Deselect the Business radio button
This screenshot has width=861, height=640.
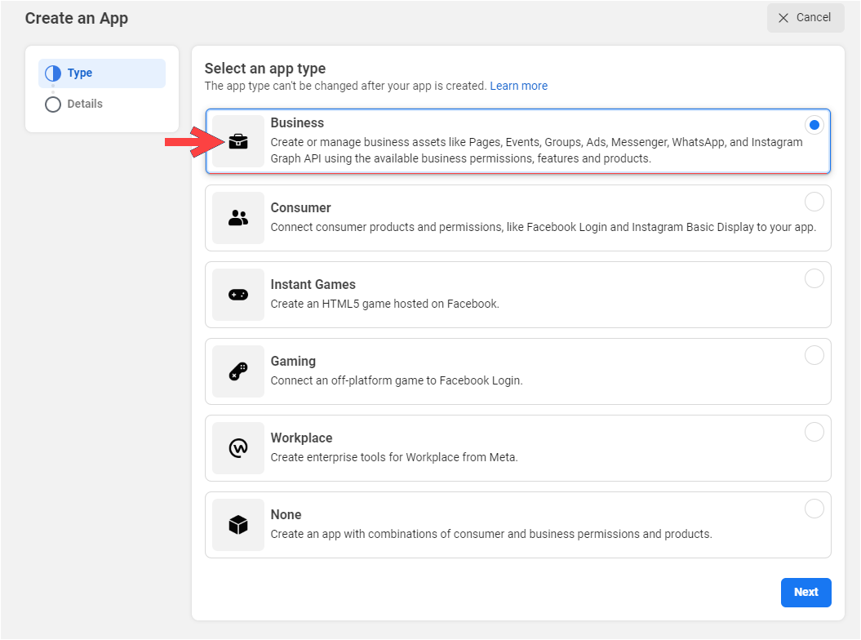(x=814, y=125)
